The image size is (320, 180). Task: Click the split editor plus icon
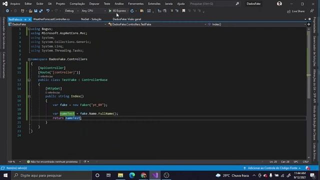[x=309, y=24]
